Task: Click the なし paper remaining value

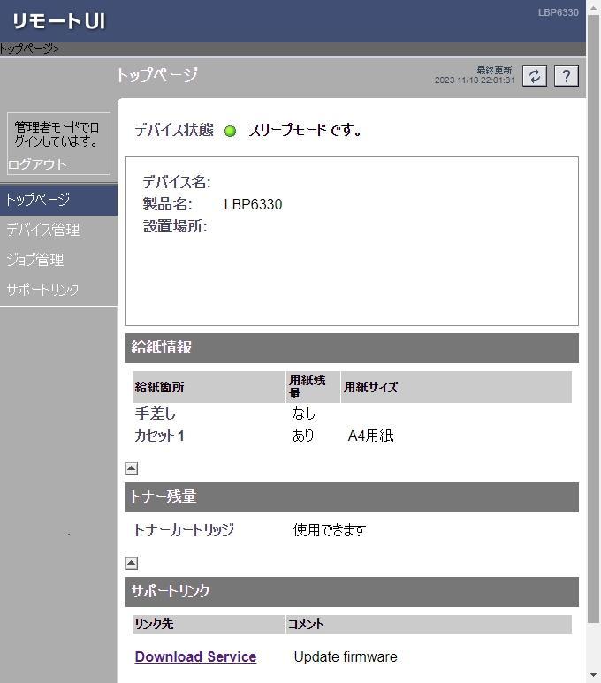Action: 304,414
